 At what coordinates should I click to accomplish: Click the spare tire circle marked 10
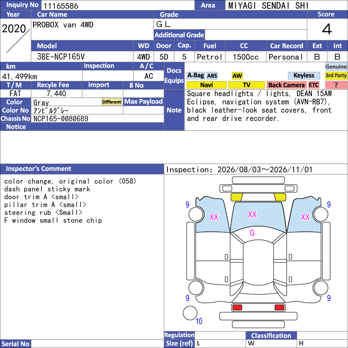click(190, 313)
